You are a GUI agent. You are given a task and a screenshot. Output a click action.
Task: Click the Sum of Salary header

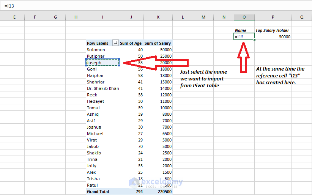(x=158, y=43)
